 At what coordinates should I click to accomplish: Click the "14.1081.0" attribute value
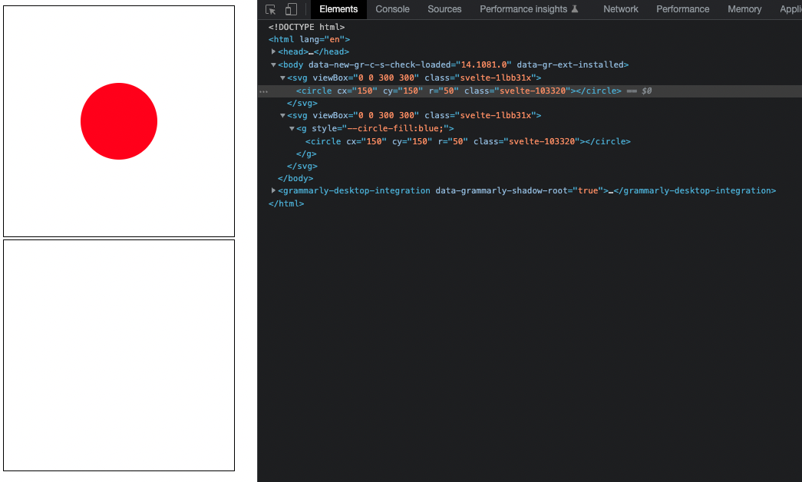[484, 64]
